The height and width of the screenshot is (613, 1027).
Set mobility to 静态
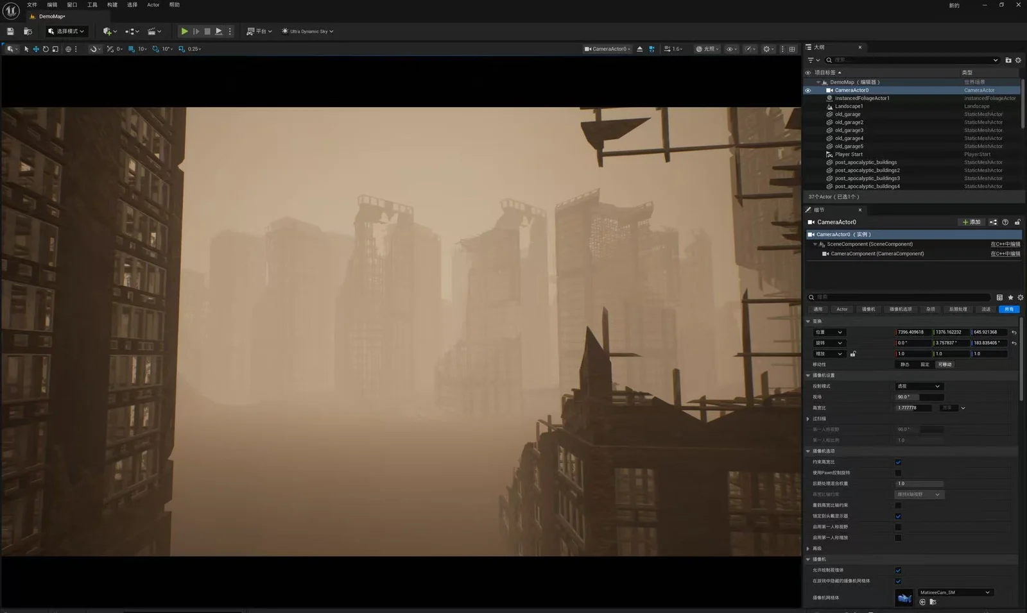tap(905, 365)
